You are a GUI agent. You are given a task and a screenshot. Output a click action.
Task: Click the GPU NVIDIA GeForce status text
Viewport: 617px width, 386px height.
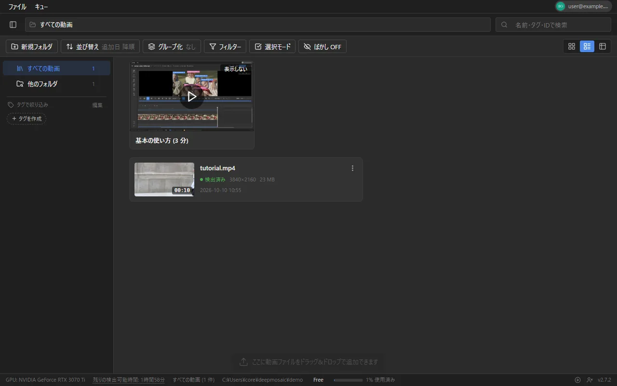45,380
